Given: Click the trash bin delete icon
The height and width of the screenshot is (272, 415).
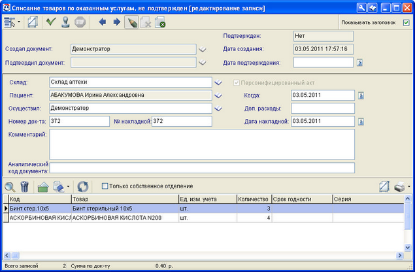Looking at the screenshot, I should pyautogui.click(x=24, y=186).
